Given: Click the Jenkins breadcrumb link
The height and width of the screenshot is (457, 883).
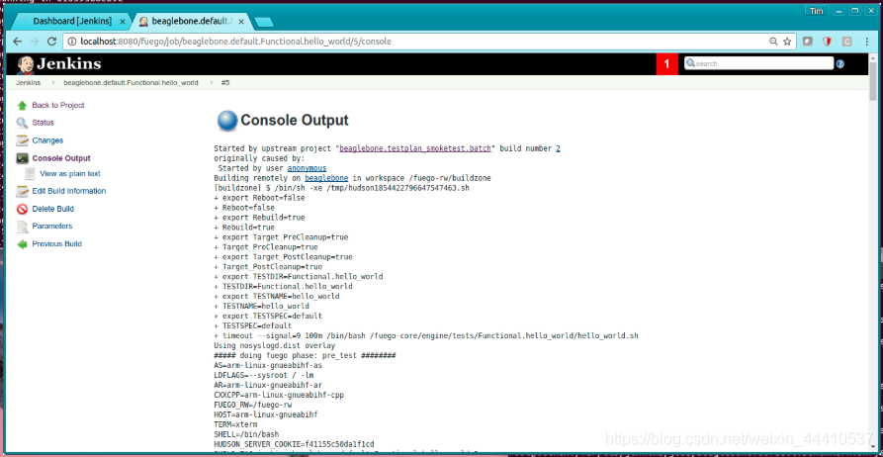Looking at the screenshot, I should click(x=28, y=83).
